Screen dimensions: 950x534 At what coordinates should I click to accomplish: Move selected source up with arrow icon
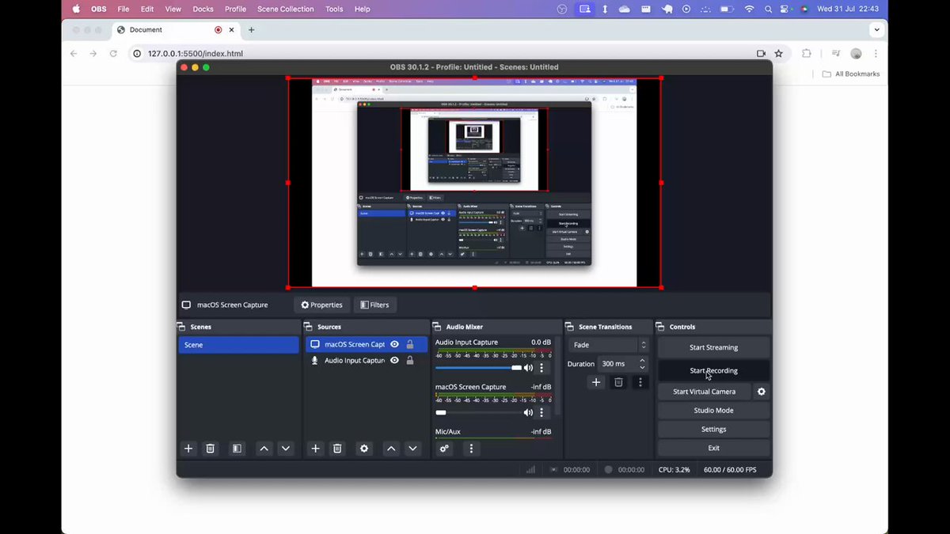391,449
